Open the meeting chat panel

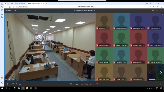pos(20,84)
